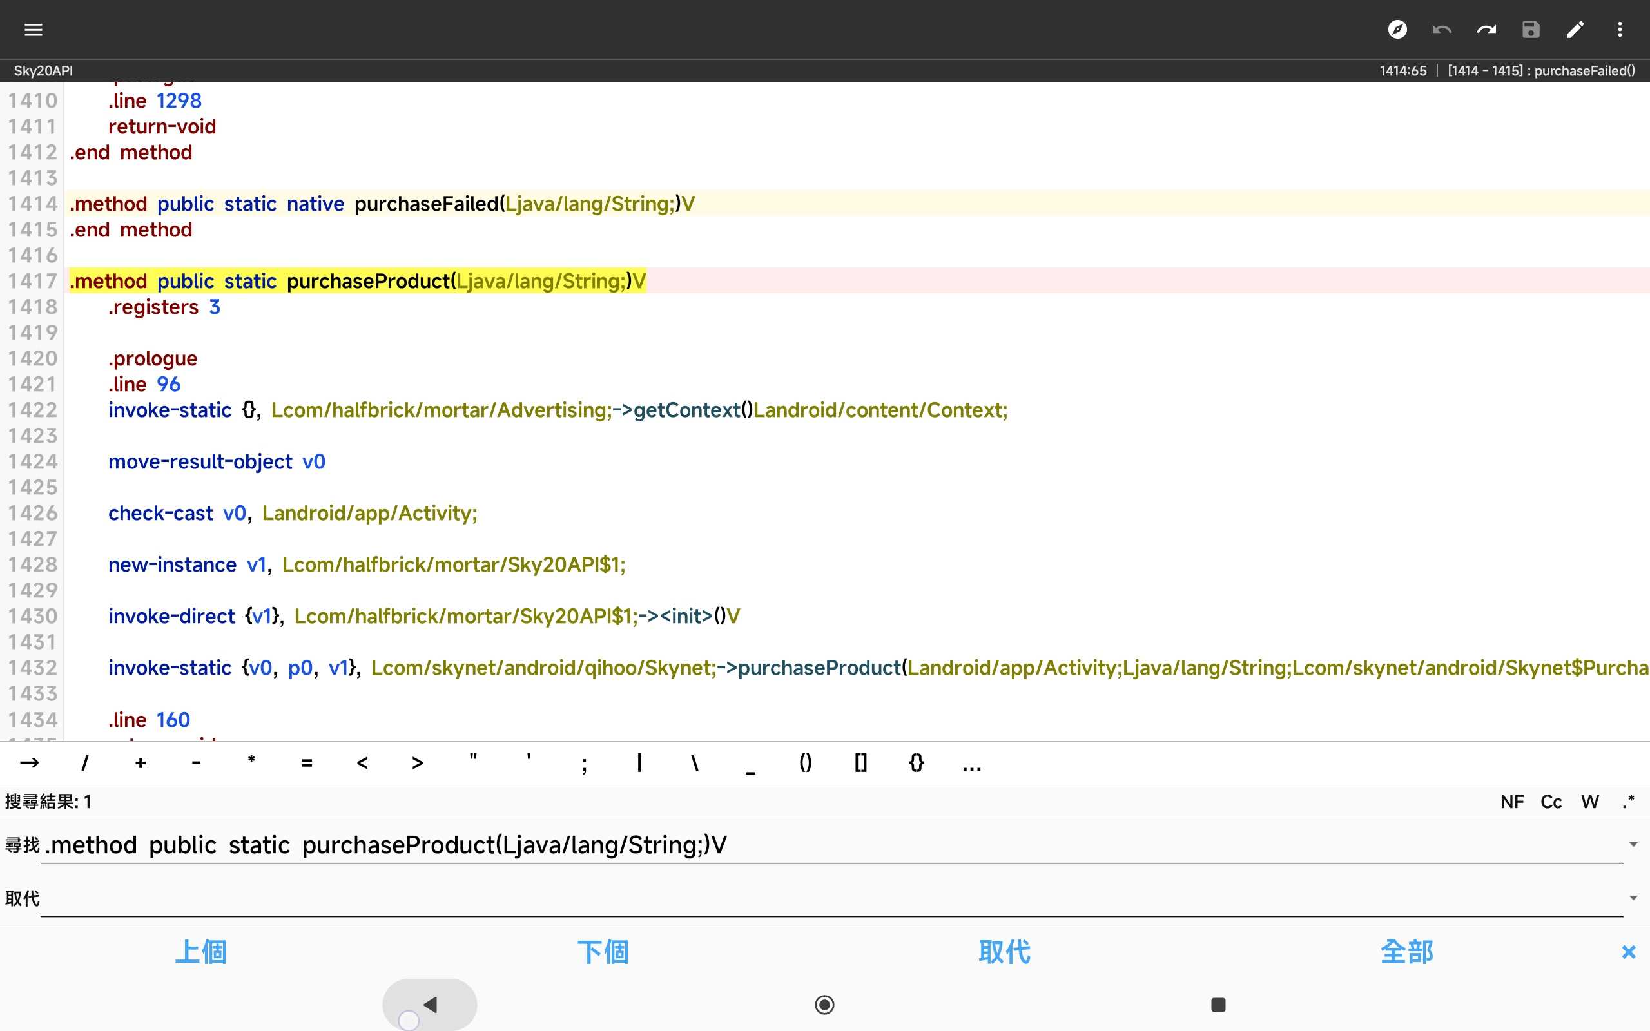The image size is (1650, 1031).
Task: Toggle the NF search option
Action: 1511,802
